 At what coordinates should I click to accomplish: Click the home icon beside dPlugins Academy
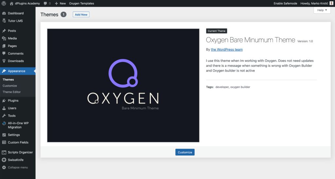(11, 3)
